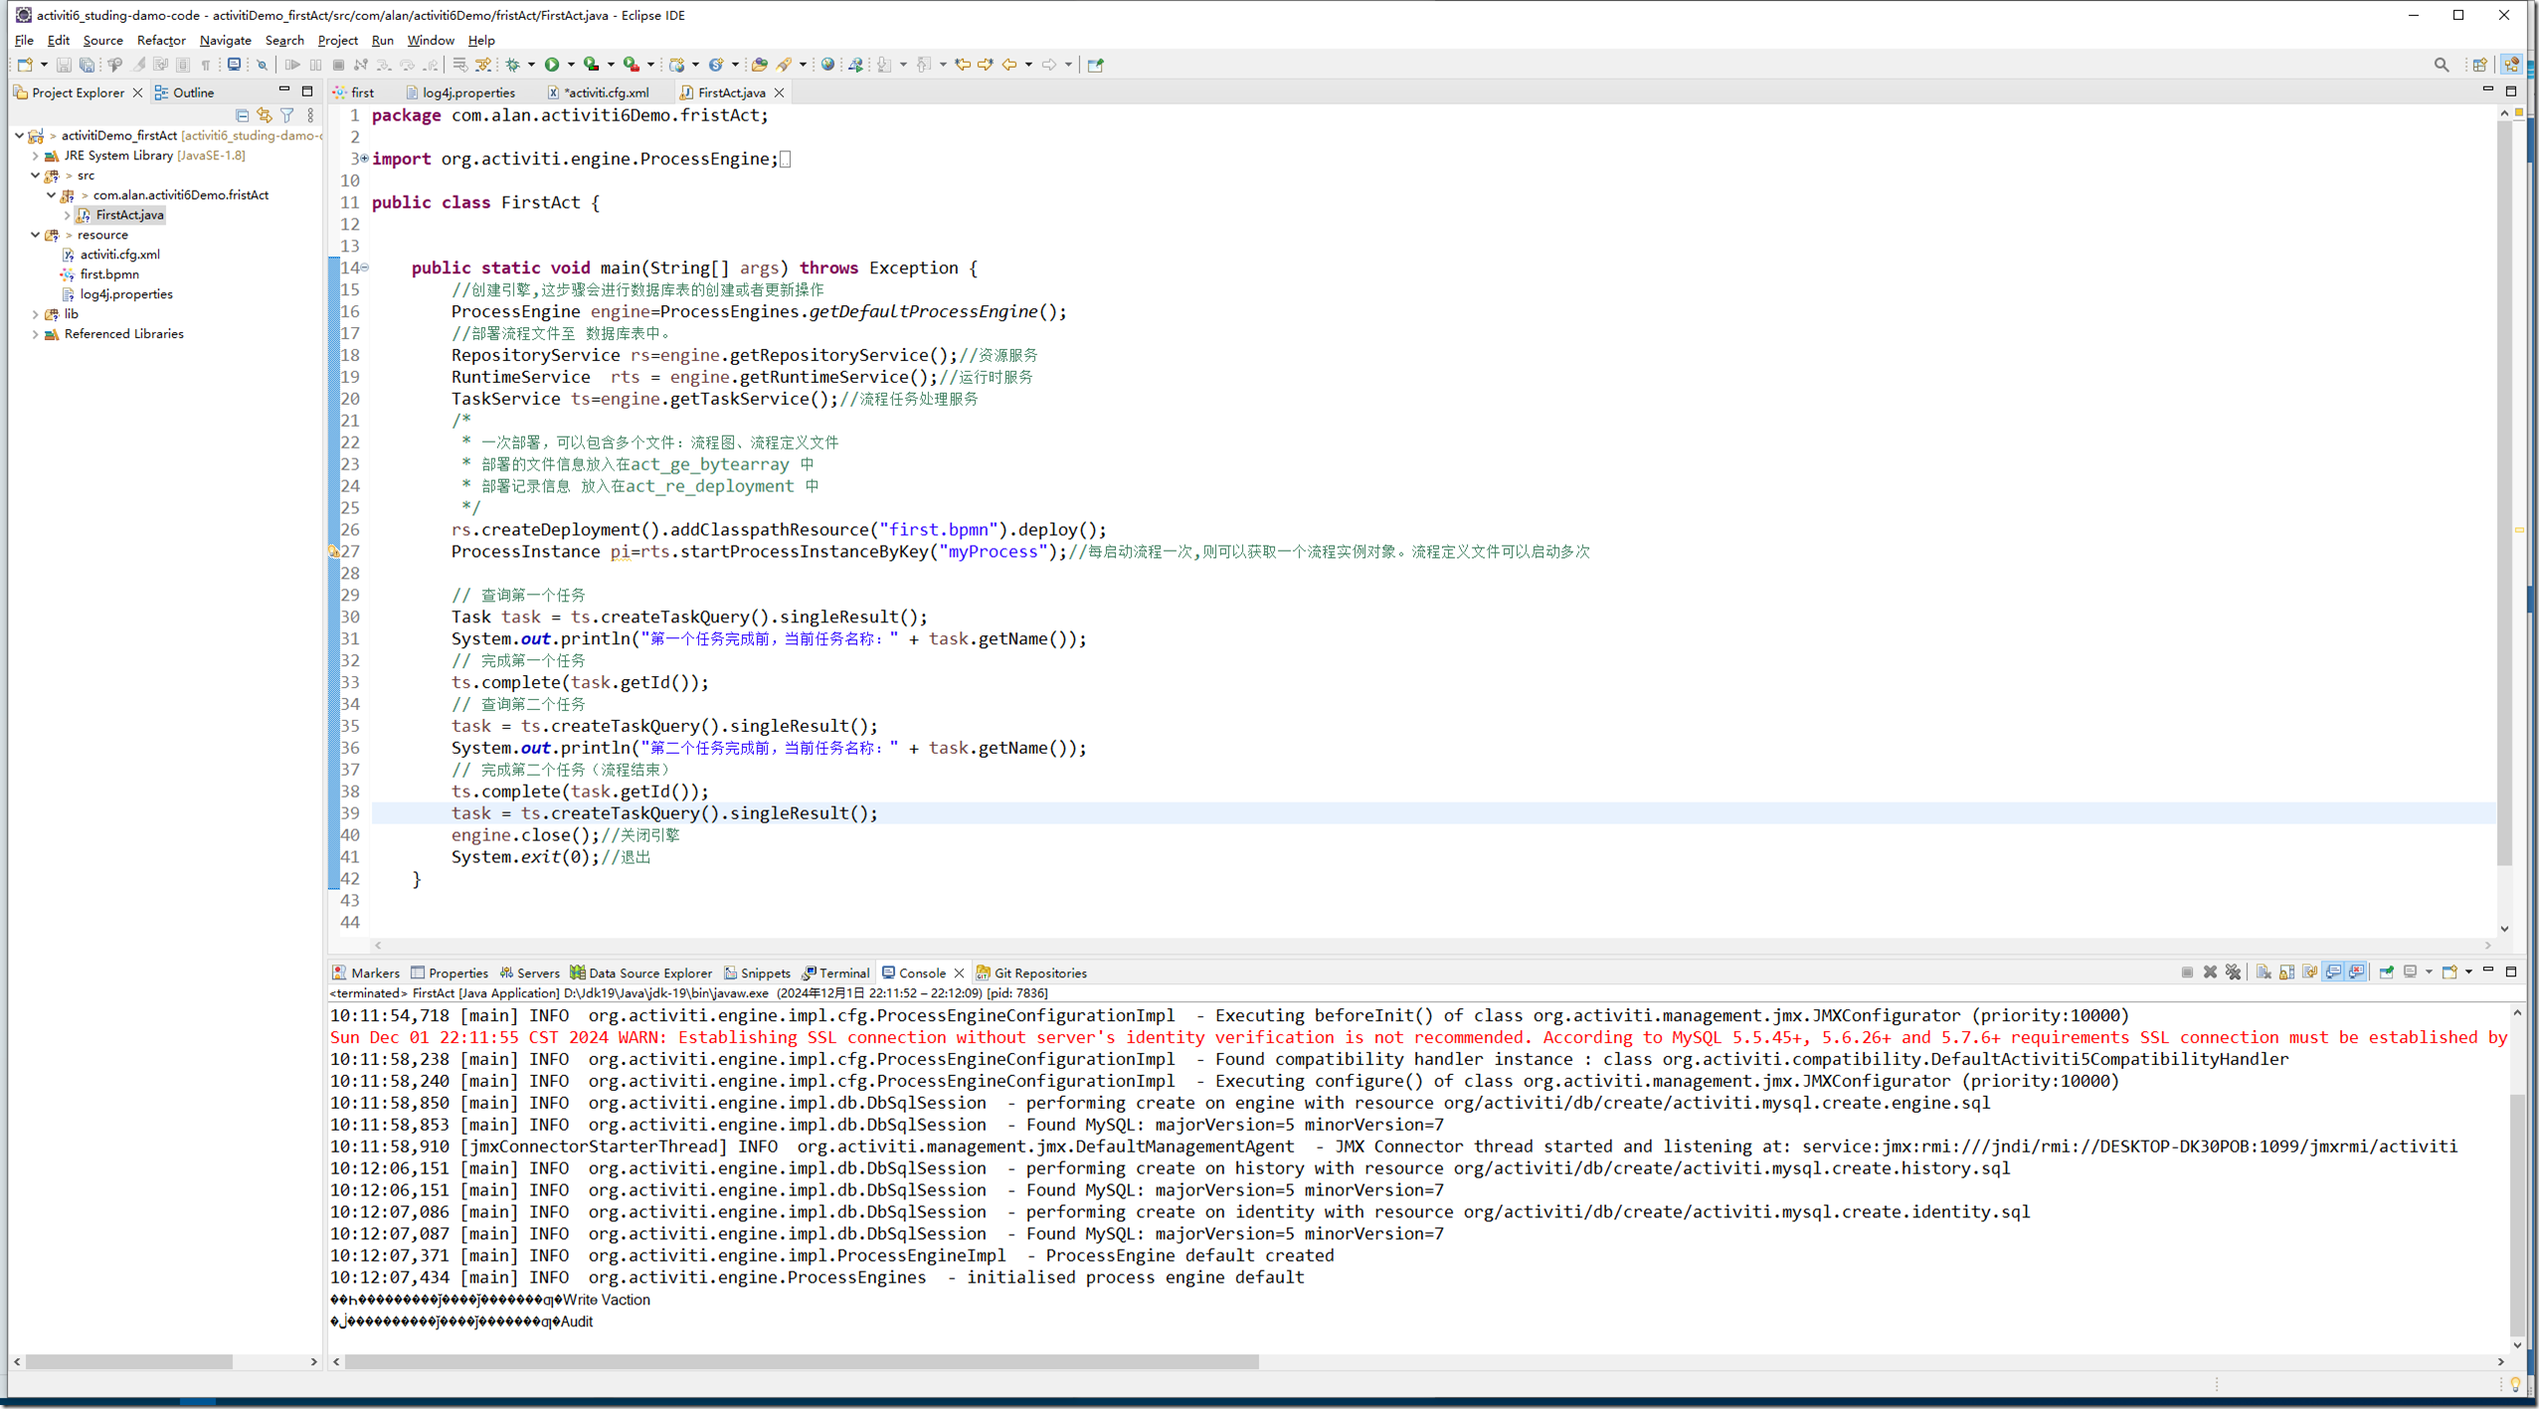Toggle show whitespace characters pilcrow icon
Viewport: 2539px width, 1409px height.
(206, 65)
